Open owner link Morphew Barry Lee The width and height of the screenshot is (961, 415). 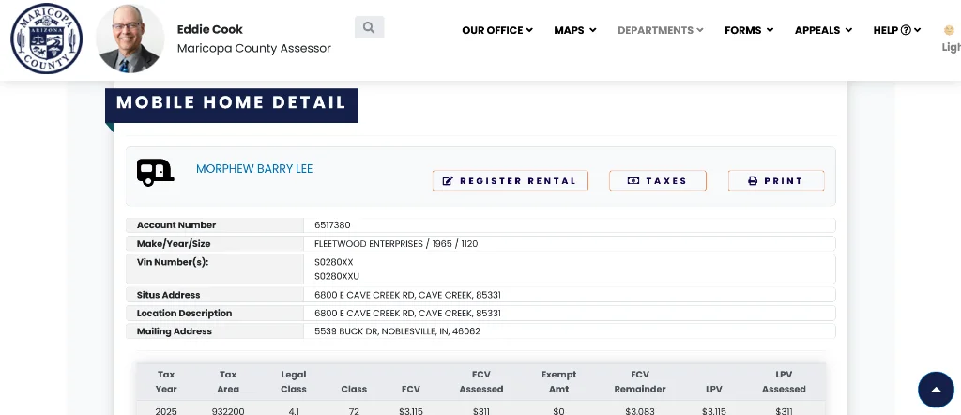pos(254,169)
